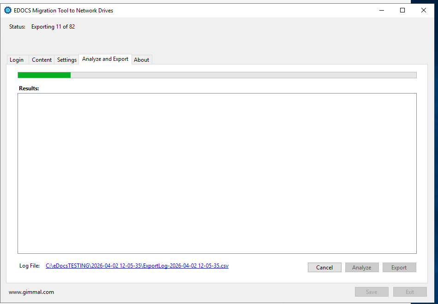Open the Content tab

click(x=42, y=60)
